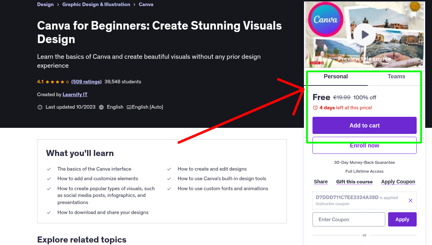Visit instructor Learnify IT page

pos(75,94)
